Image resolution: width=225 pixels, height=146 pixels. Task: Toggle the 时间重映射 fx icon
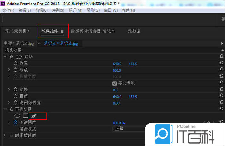pos(11,136)
